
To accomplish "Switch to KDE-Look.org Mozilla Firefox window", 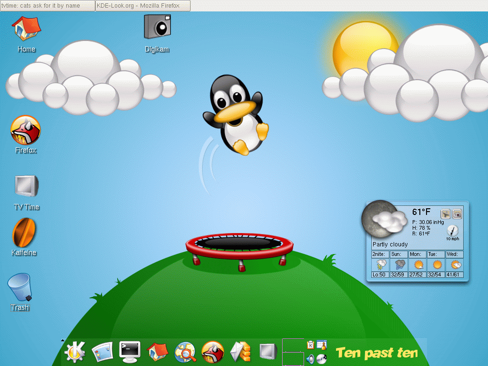I will tap(143, 6).
